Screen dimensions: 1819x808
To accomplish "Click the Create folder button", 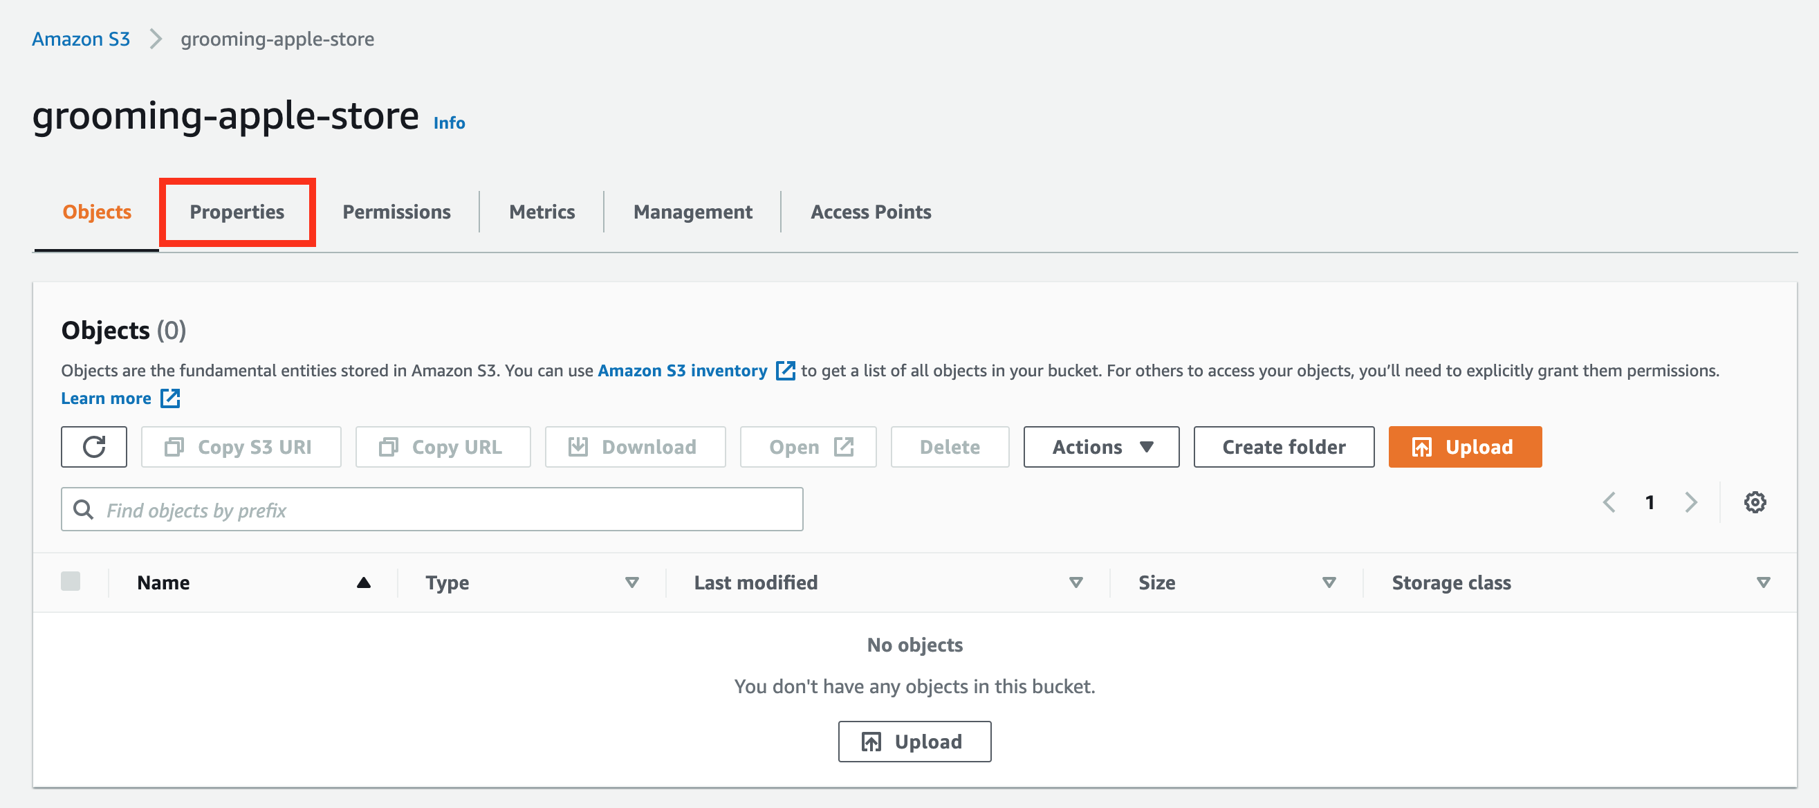I will [x=1283, y=446].
